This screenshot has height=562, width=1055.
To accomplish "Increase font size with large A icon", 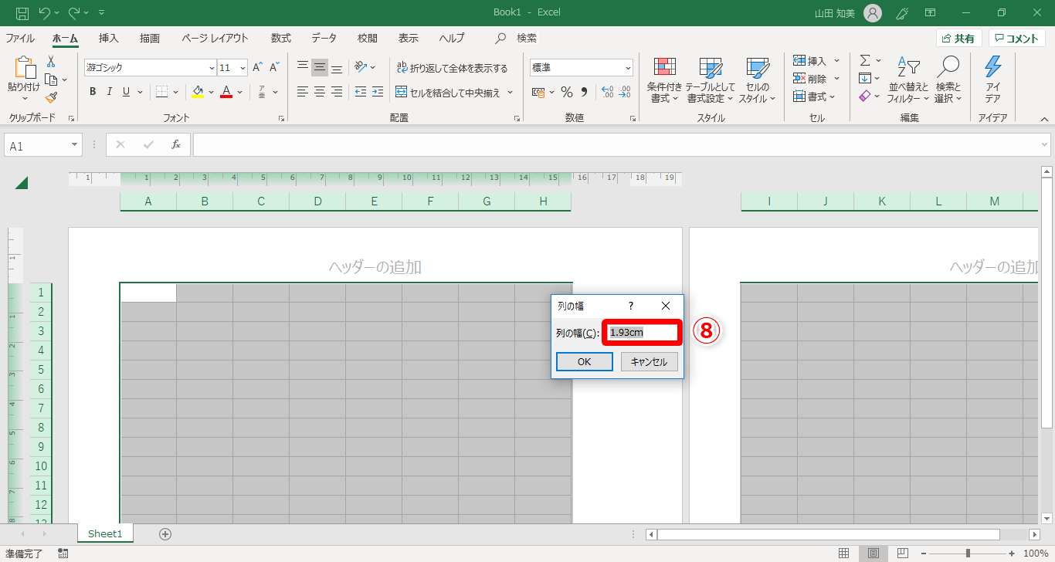I will point(258,68).
